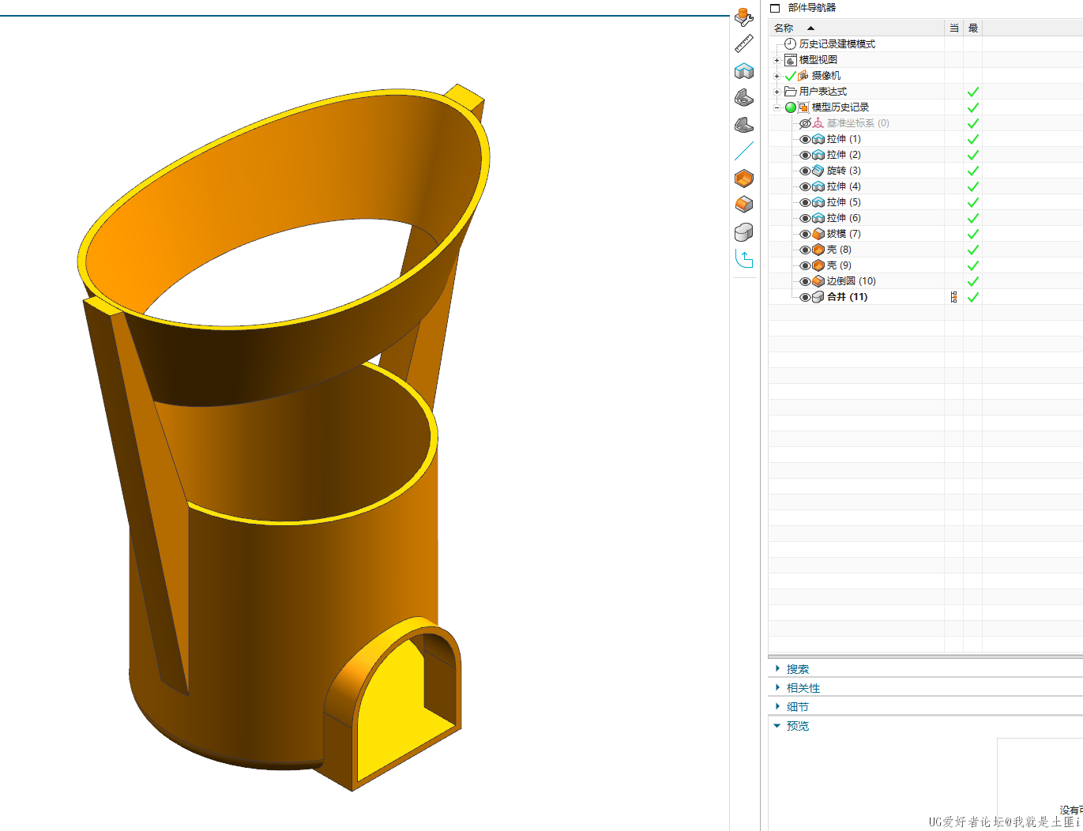Click the 部件导航器 panel title
Screen dimensions: 1083x831
pyautogui.click(x=811, y=8)
